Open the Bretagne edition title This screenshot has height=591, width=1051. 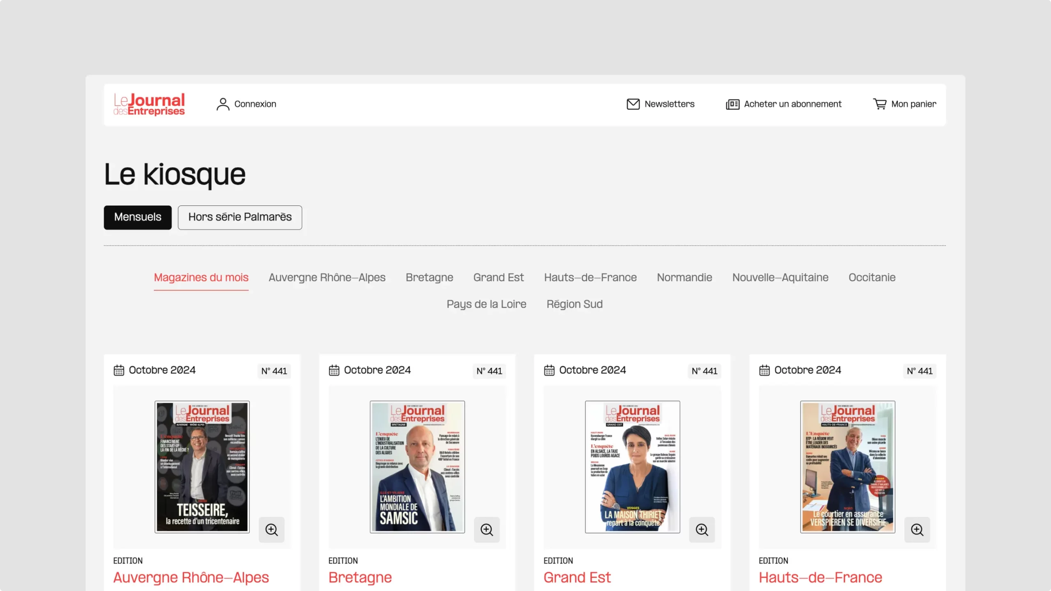point(360,577)
